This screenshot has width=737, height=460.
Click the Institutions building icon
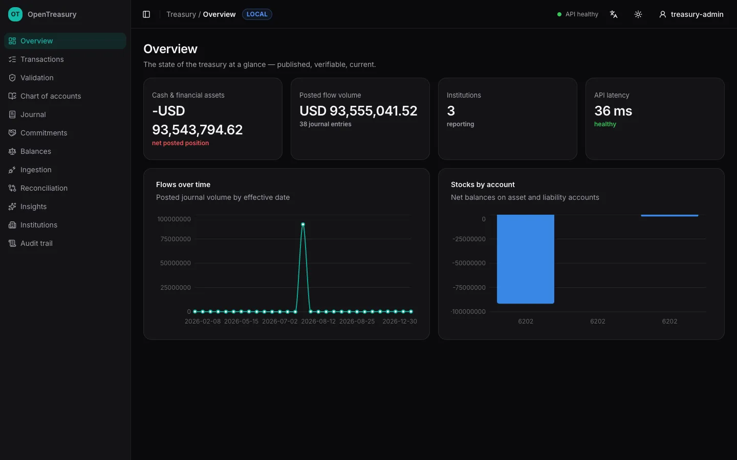[12, 225]
